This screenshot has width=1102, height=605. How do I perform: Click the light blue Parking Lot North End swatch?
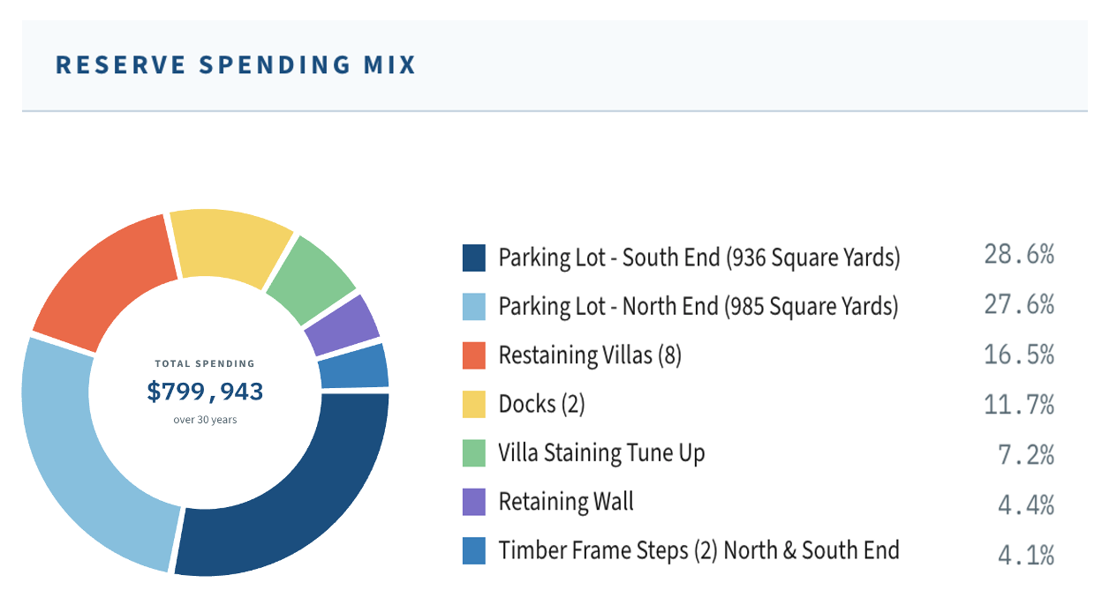(x=474, y=307)
